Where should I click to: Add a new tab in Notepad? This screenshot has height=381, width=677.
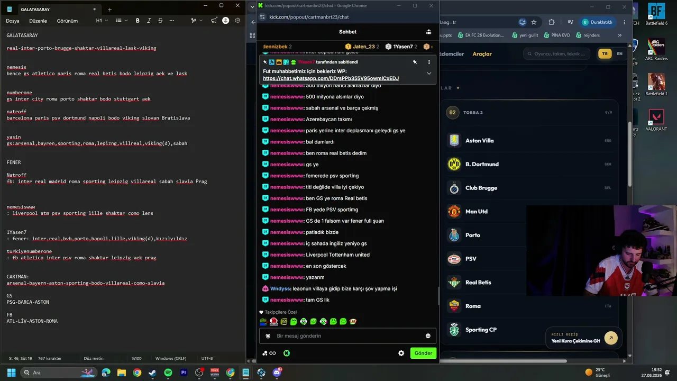[x=109, y=10]
